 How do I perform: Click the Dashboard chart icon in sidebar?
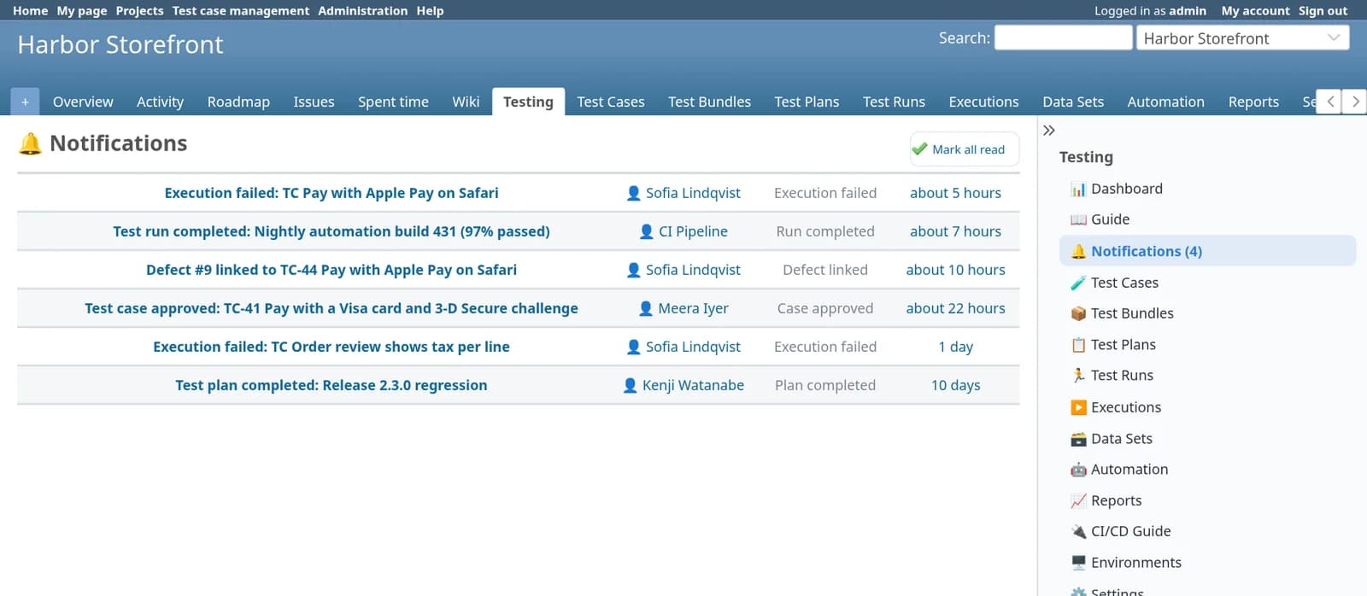pyautogui.click(x=1078, y=189)
